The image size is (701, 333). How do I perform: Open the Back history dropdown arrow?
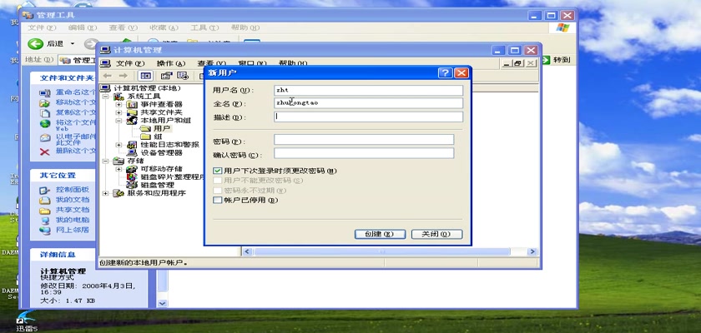pos(73,43)
